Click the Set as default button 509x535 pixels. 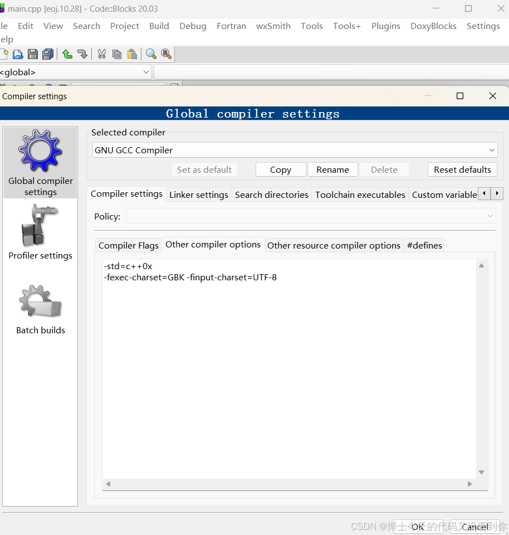pos(204,169)
